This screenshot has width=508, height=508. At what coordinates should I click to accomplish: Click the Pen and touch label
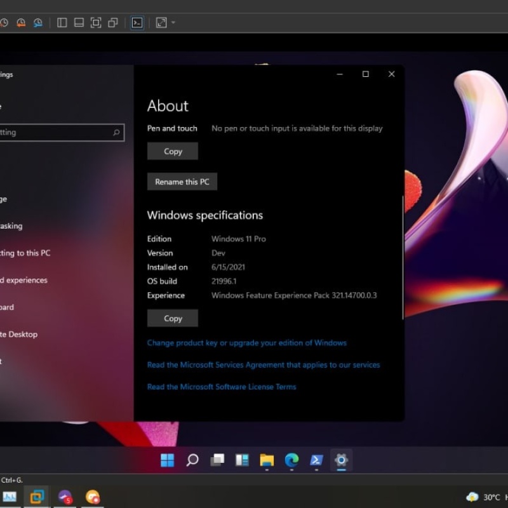pos(172,129)
